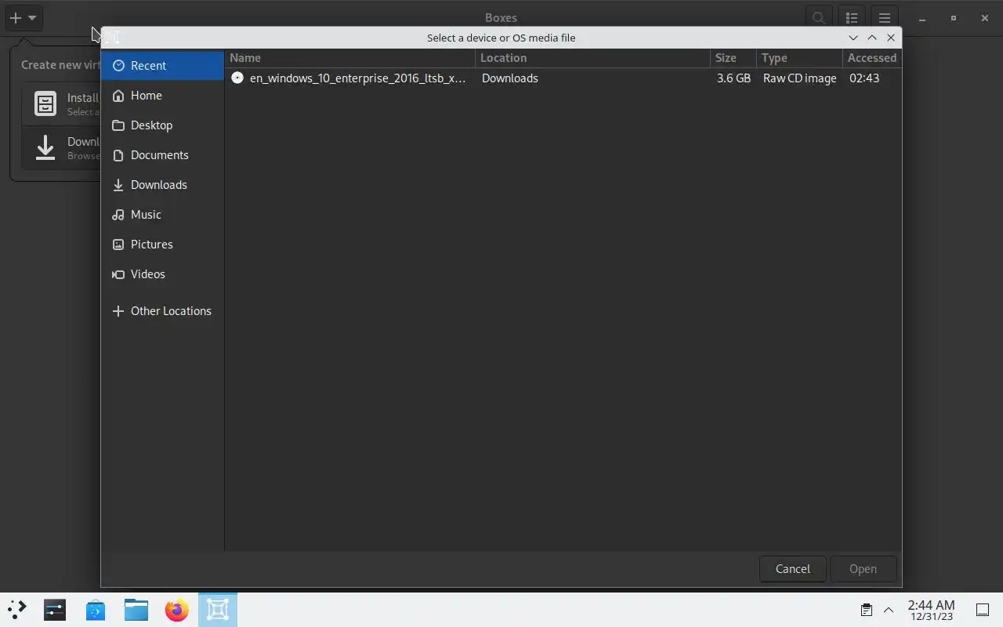Click the Downloads arrow icon in sidebar
The image size is (1003, 627).
[x=118, y=185]
